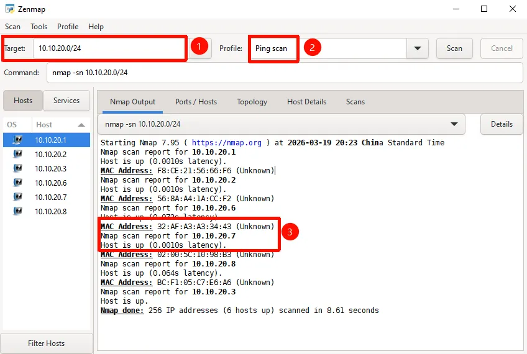The height and width of the screenshot is (354, 527).
Task: Switch to the Ports / Hosts tab
Action: coord(196,102)
